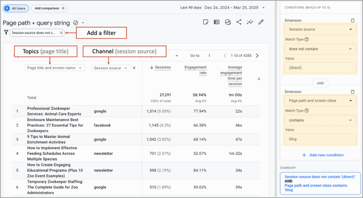Go to next page of results
The width and height of the screenshot is (363, 198).
click(257, 55)
